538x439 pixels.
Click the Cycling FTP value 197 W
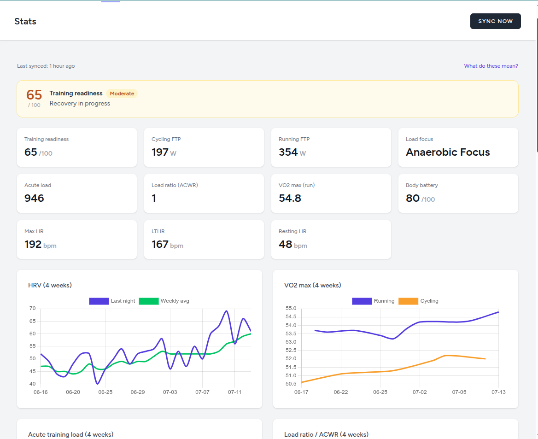click(164, 152)
